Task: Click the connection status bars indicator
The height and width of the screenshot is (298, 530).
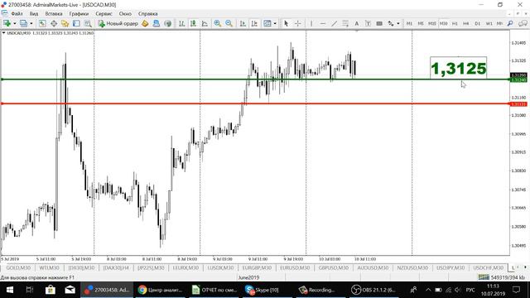Action: (x=484, y=277)
